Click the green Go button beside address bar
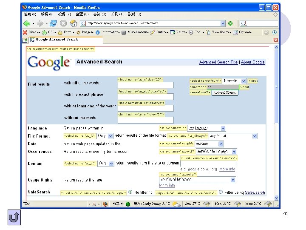306x230 pixels. point(230,23)
